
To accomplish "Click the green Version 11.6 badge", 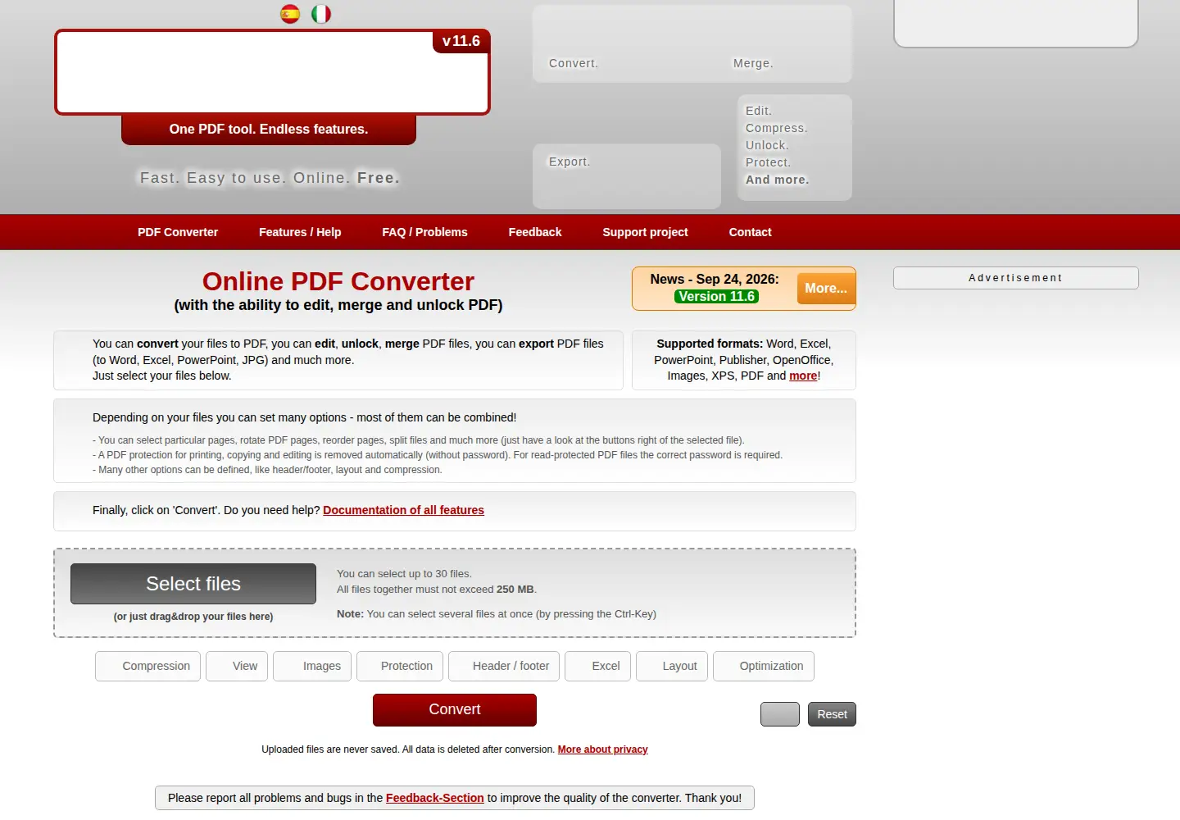I will coord(717,297).
